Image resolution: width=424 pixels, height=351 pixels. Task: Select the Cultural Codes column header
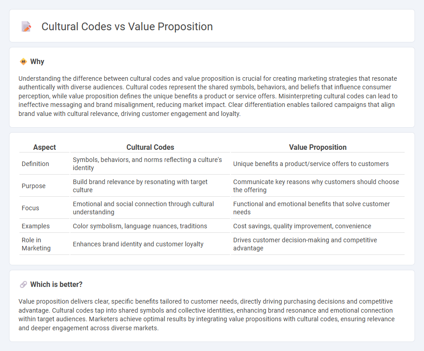pyautogui.click(x=150, y=147)
